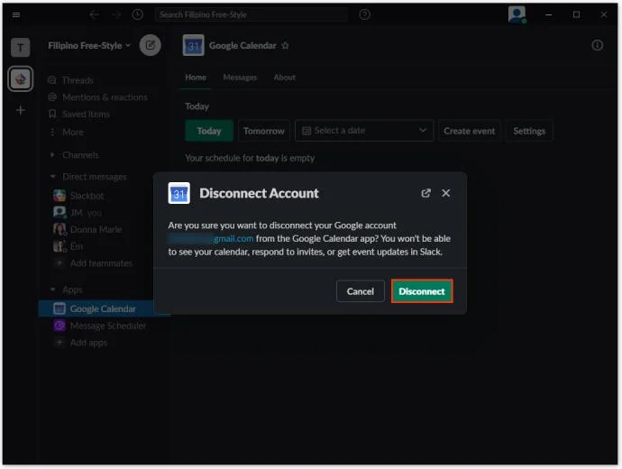
Task: Open the hamburger menu icon
Action: point(16,14)
